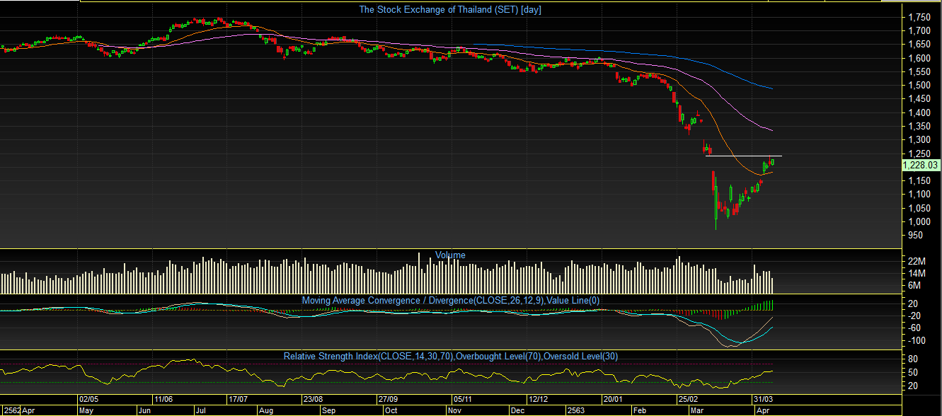Click the 'Oct' month label
The image size is (942, 416).
(x=391, y=410)
